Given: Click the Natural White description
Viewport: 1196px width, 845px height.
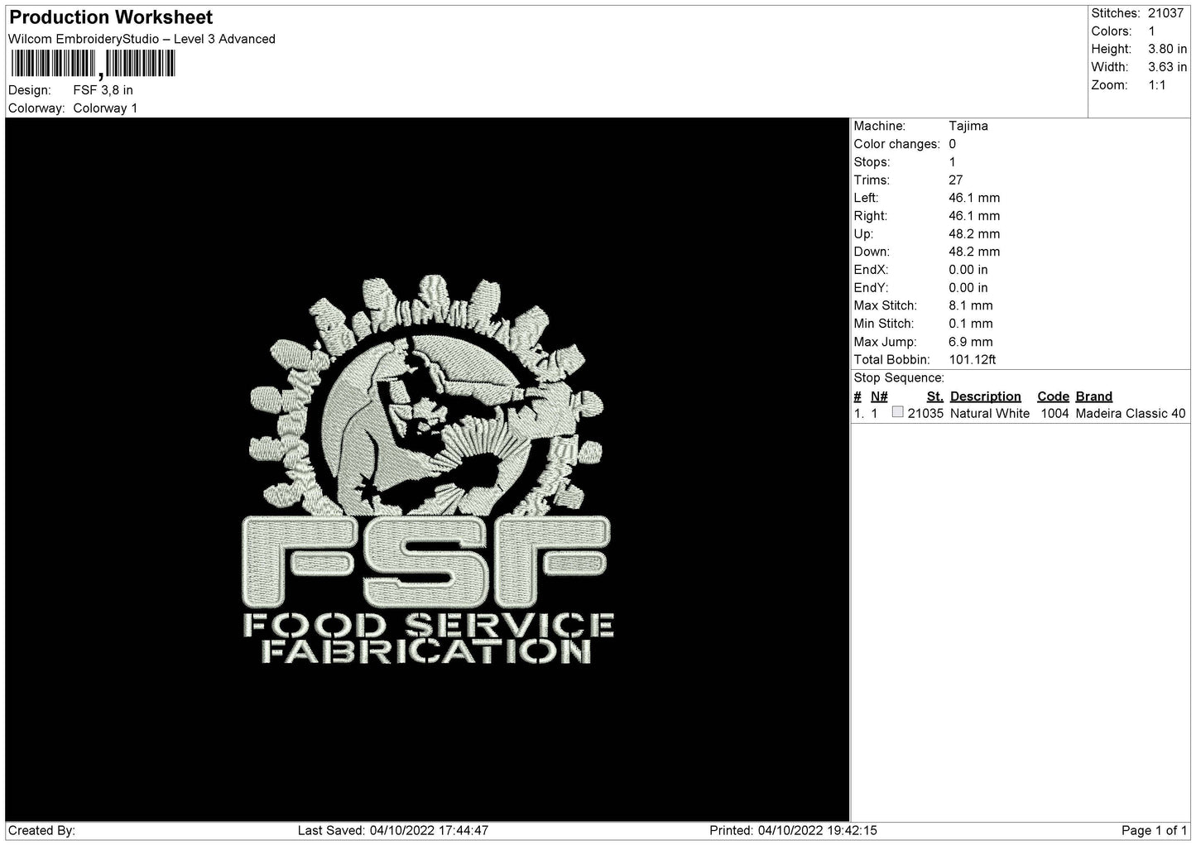Looking at the screenshot, I should 990,414.
